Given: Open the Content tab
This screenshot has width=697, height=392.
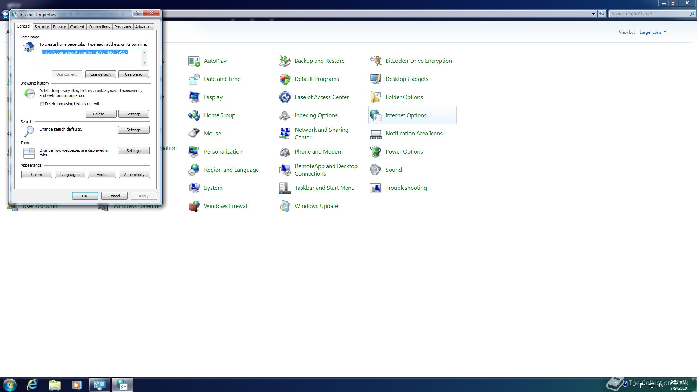Looking at the screenshot, I should [x=77, y=27].
